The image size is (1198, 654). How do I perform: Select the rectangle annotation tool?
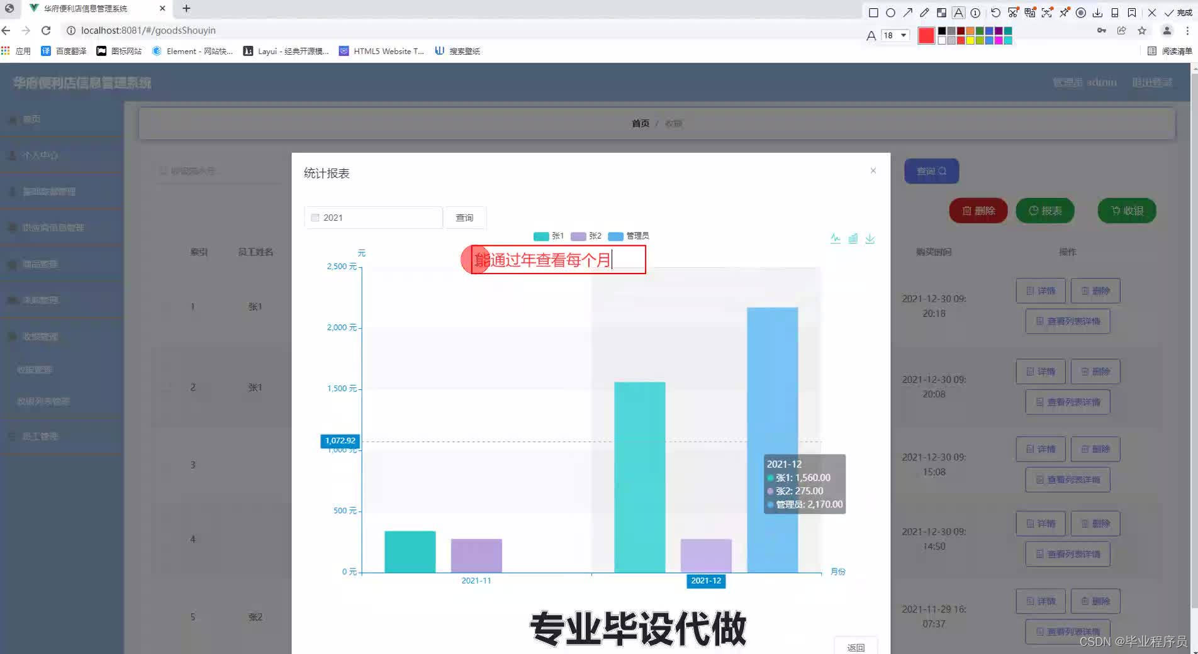click(873, 13)
